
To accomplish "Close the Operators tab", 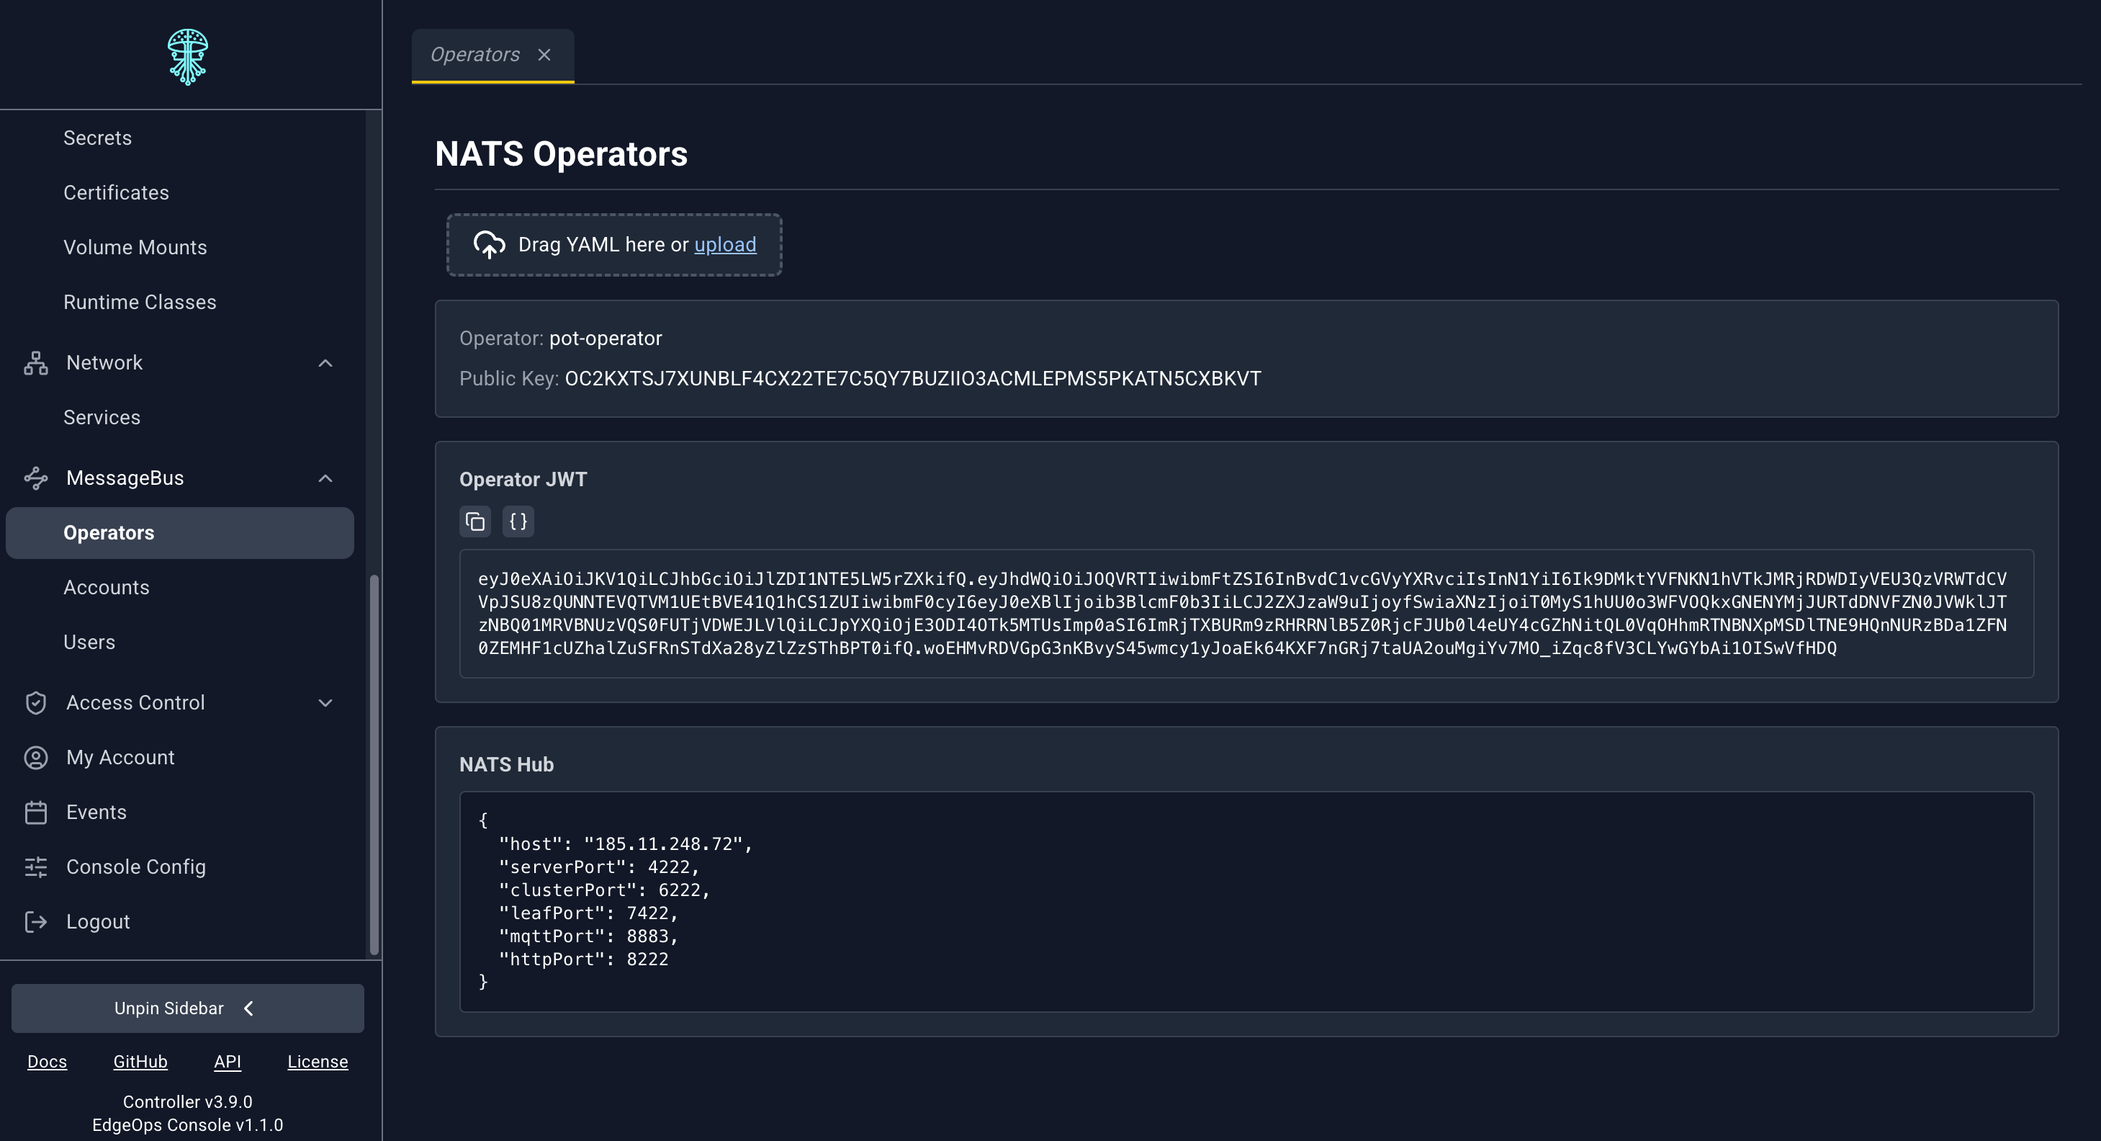I will 544,55.
